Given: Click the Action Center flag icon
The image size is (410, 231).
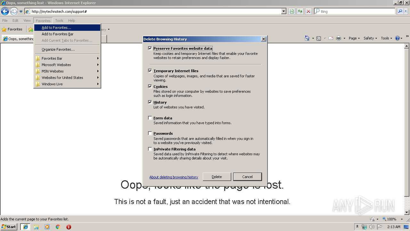Looking at the screenshot, I should coord(379,227).
